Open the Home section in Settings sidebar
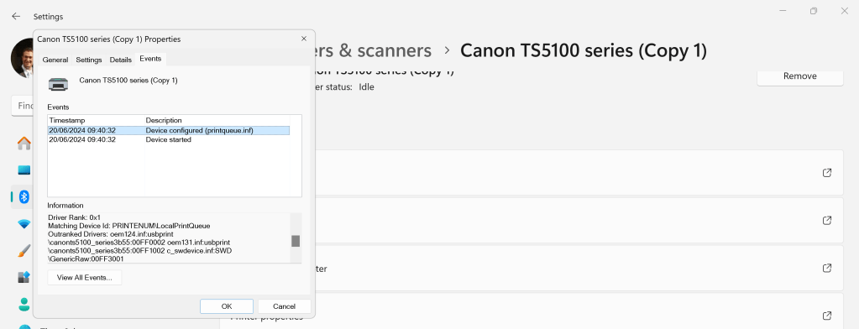The width and height of the screenshot is (859, 329). [x=24, y=144]
